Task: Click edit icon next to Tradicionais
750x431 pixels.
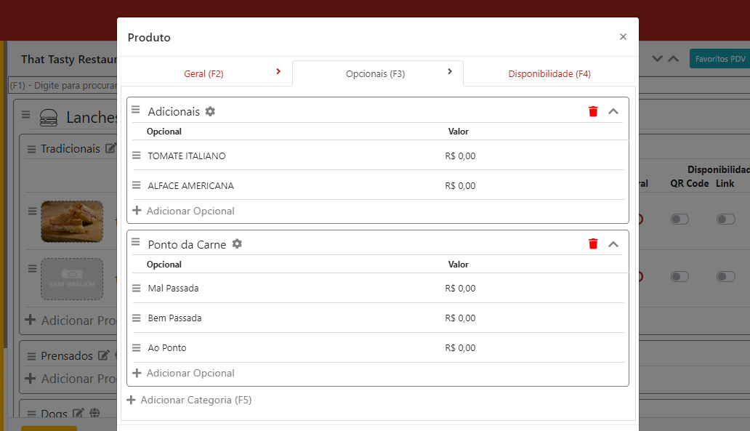Action: tap(110, 148)
